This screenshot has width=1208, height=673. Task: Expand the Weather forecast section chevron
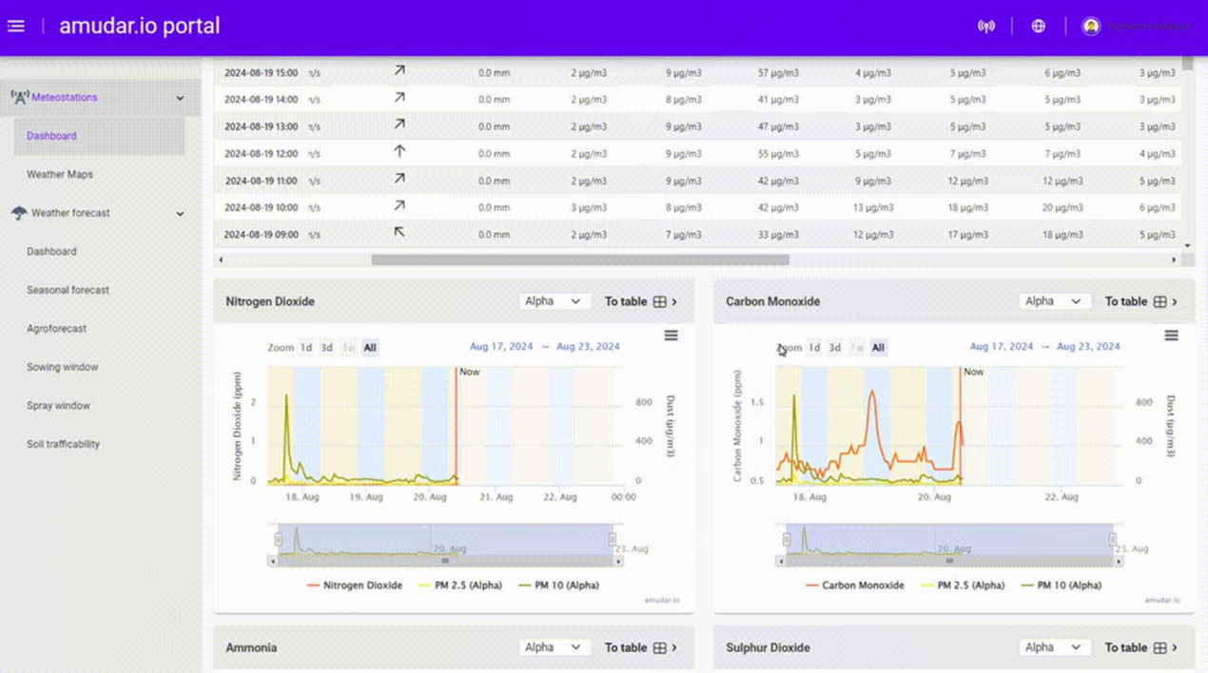(180, 213)
